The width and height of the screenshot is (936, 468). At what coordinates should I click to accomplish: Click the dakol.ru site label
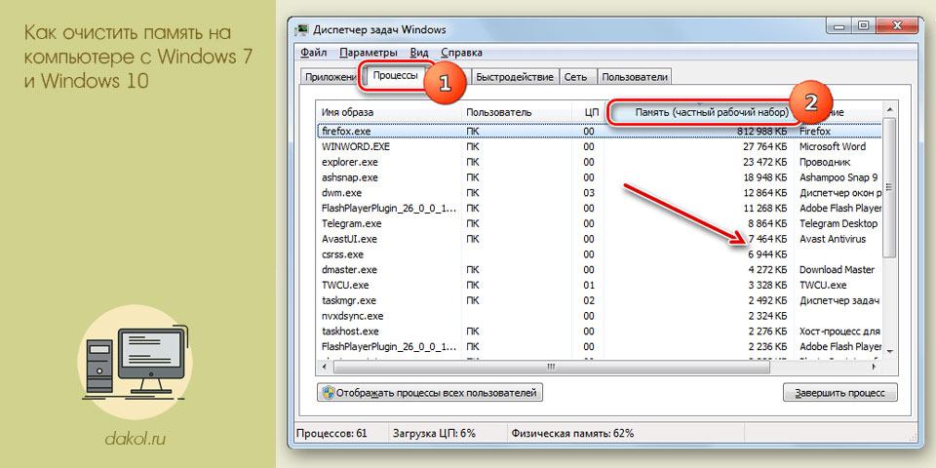tap(136, 440)
